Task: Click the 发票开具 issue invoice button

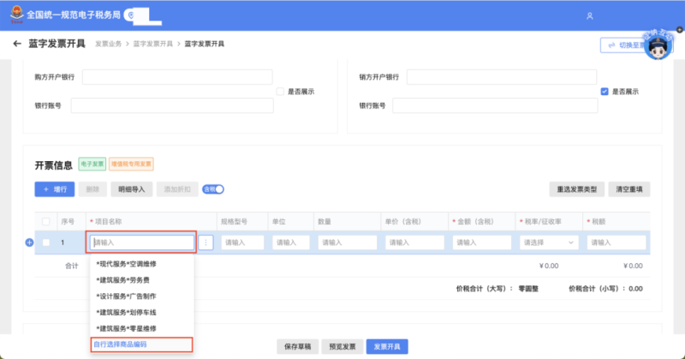Action: (388, 346)
